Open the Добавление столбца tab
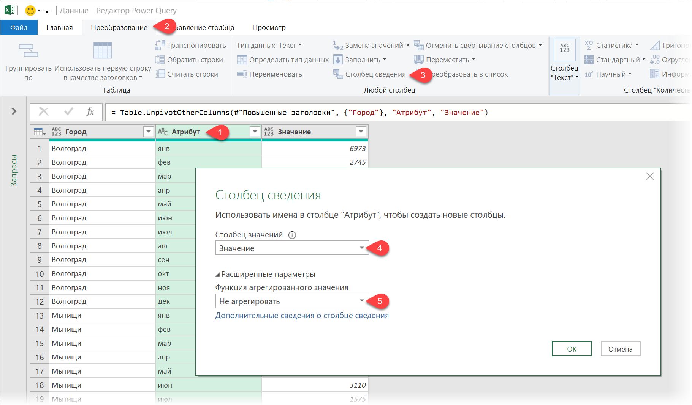Image resolution: width=692 pixels, height=405 pixels. 204,27
